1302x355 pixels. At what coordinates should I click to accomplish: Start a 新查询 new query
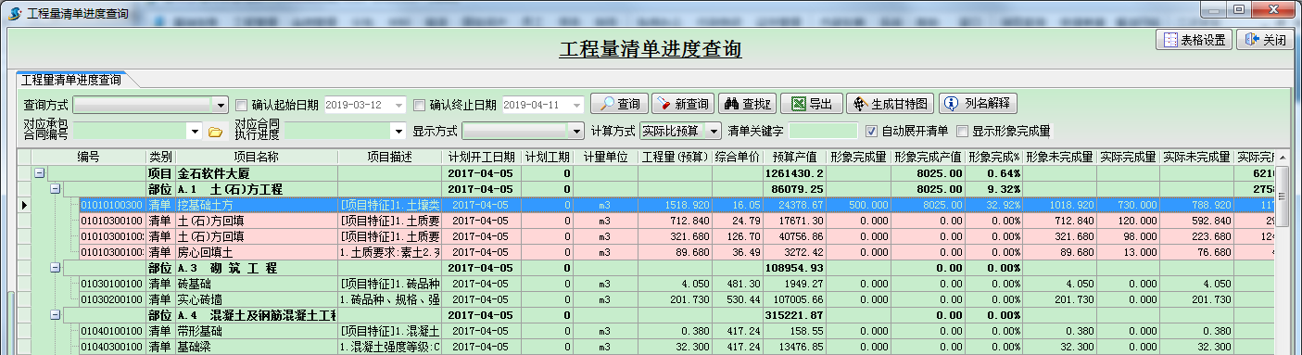click(682, 104)
